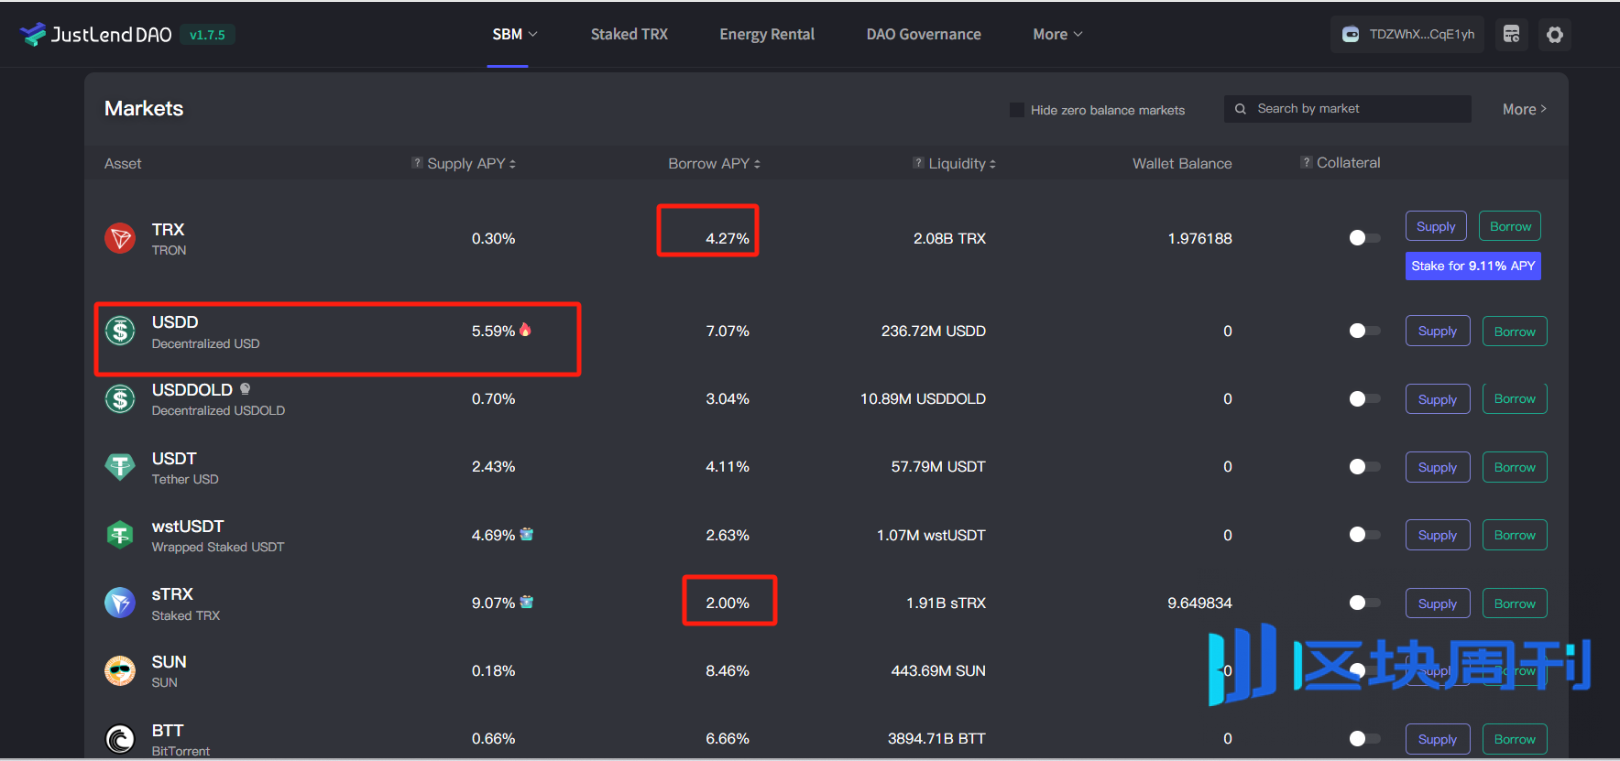Expand the SBM dropdown menu
Screen dimensions: 1620x761
(515, 35)
